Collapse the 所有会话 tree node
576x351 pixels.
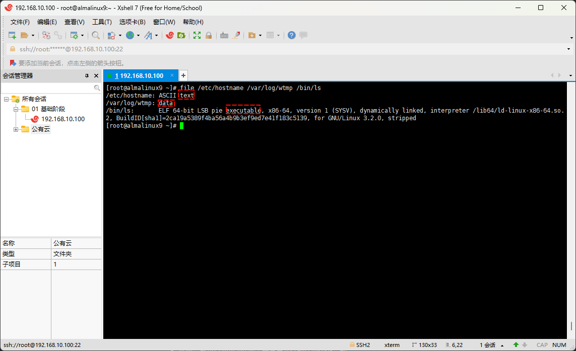coord(7,99)
